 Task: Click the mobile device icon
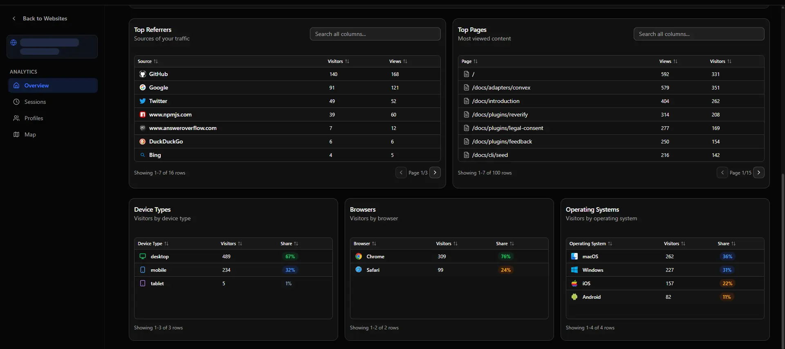[x=143, y=270]
